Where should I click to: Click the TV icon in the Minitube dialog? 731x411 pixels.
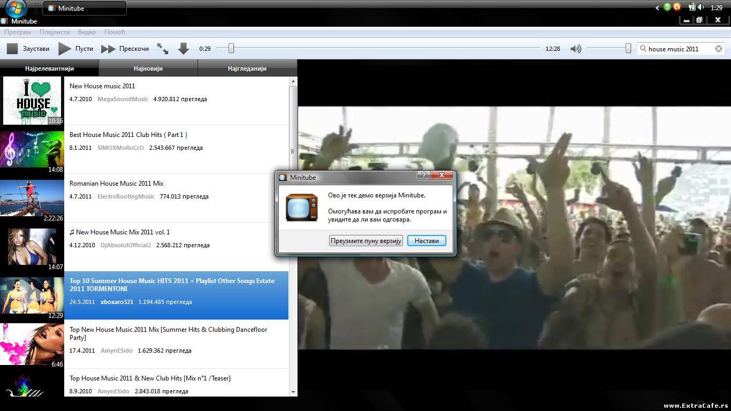coord(302,208)
